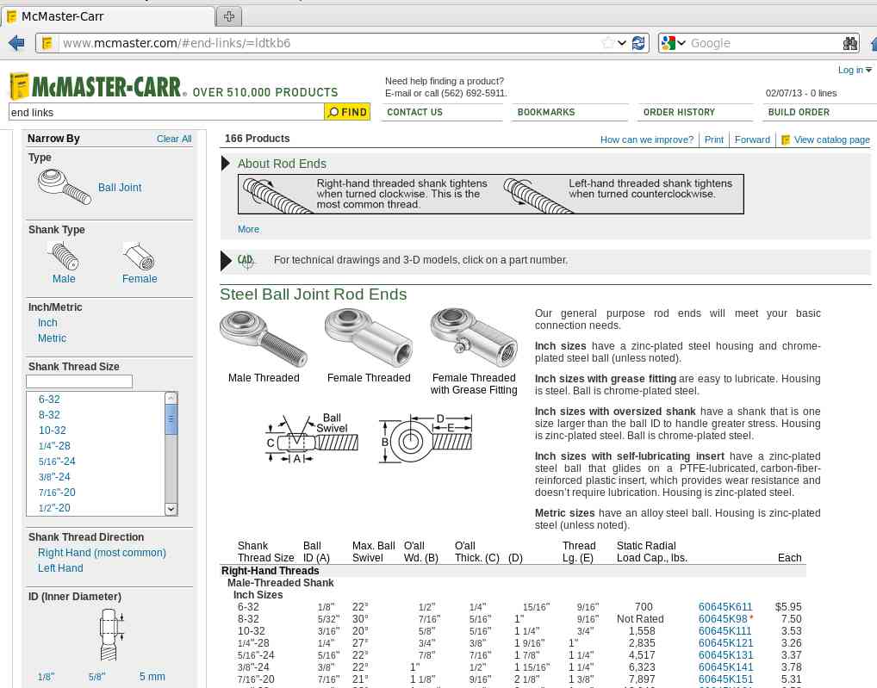Click the Ball Swivel dimension diagram
The image size is (877, 688).
[312, 439]
